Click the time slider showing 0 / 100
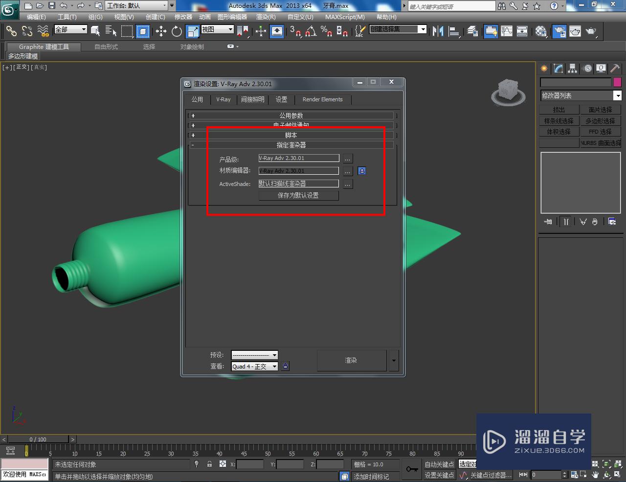 tap(38, 439)
